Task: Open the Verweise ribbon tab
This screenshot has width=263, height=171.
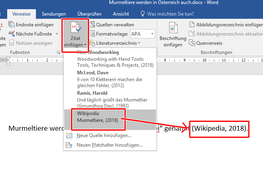Action: (21, 14)
